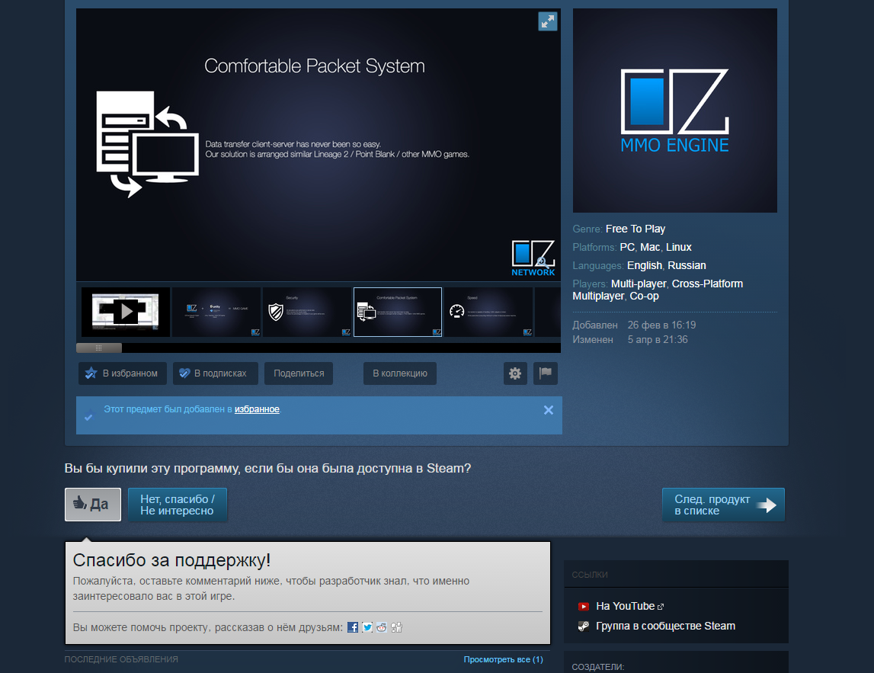Open the 'избранное' link in notification
This screenshot has width=874, height=673.
click(257, 409)
